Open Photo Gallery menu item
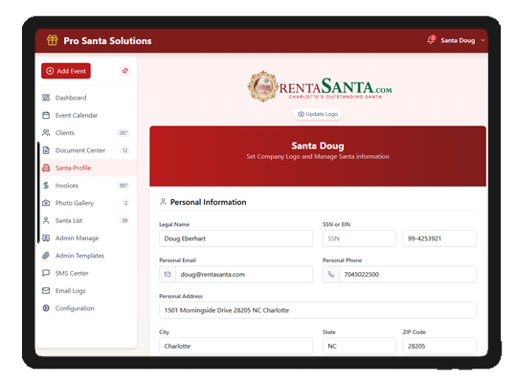The image size is (517, 383). (86, 203)
